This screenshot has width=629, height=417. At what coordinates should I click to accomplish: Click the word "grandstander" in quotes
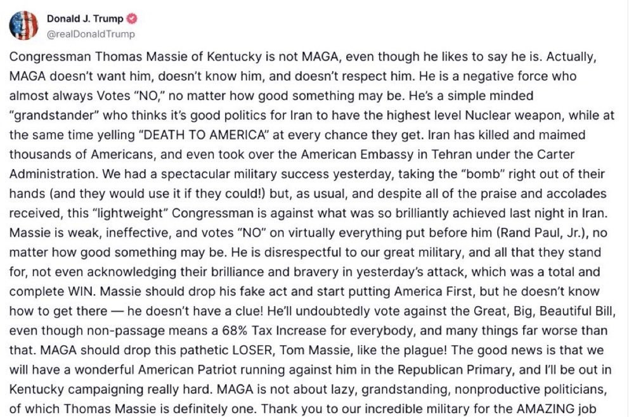pos(54,115)
